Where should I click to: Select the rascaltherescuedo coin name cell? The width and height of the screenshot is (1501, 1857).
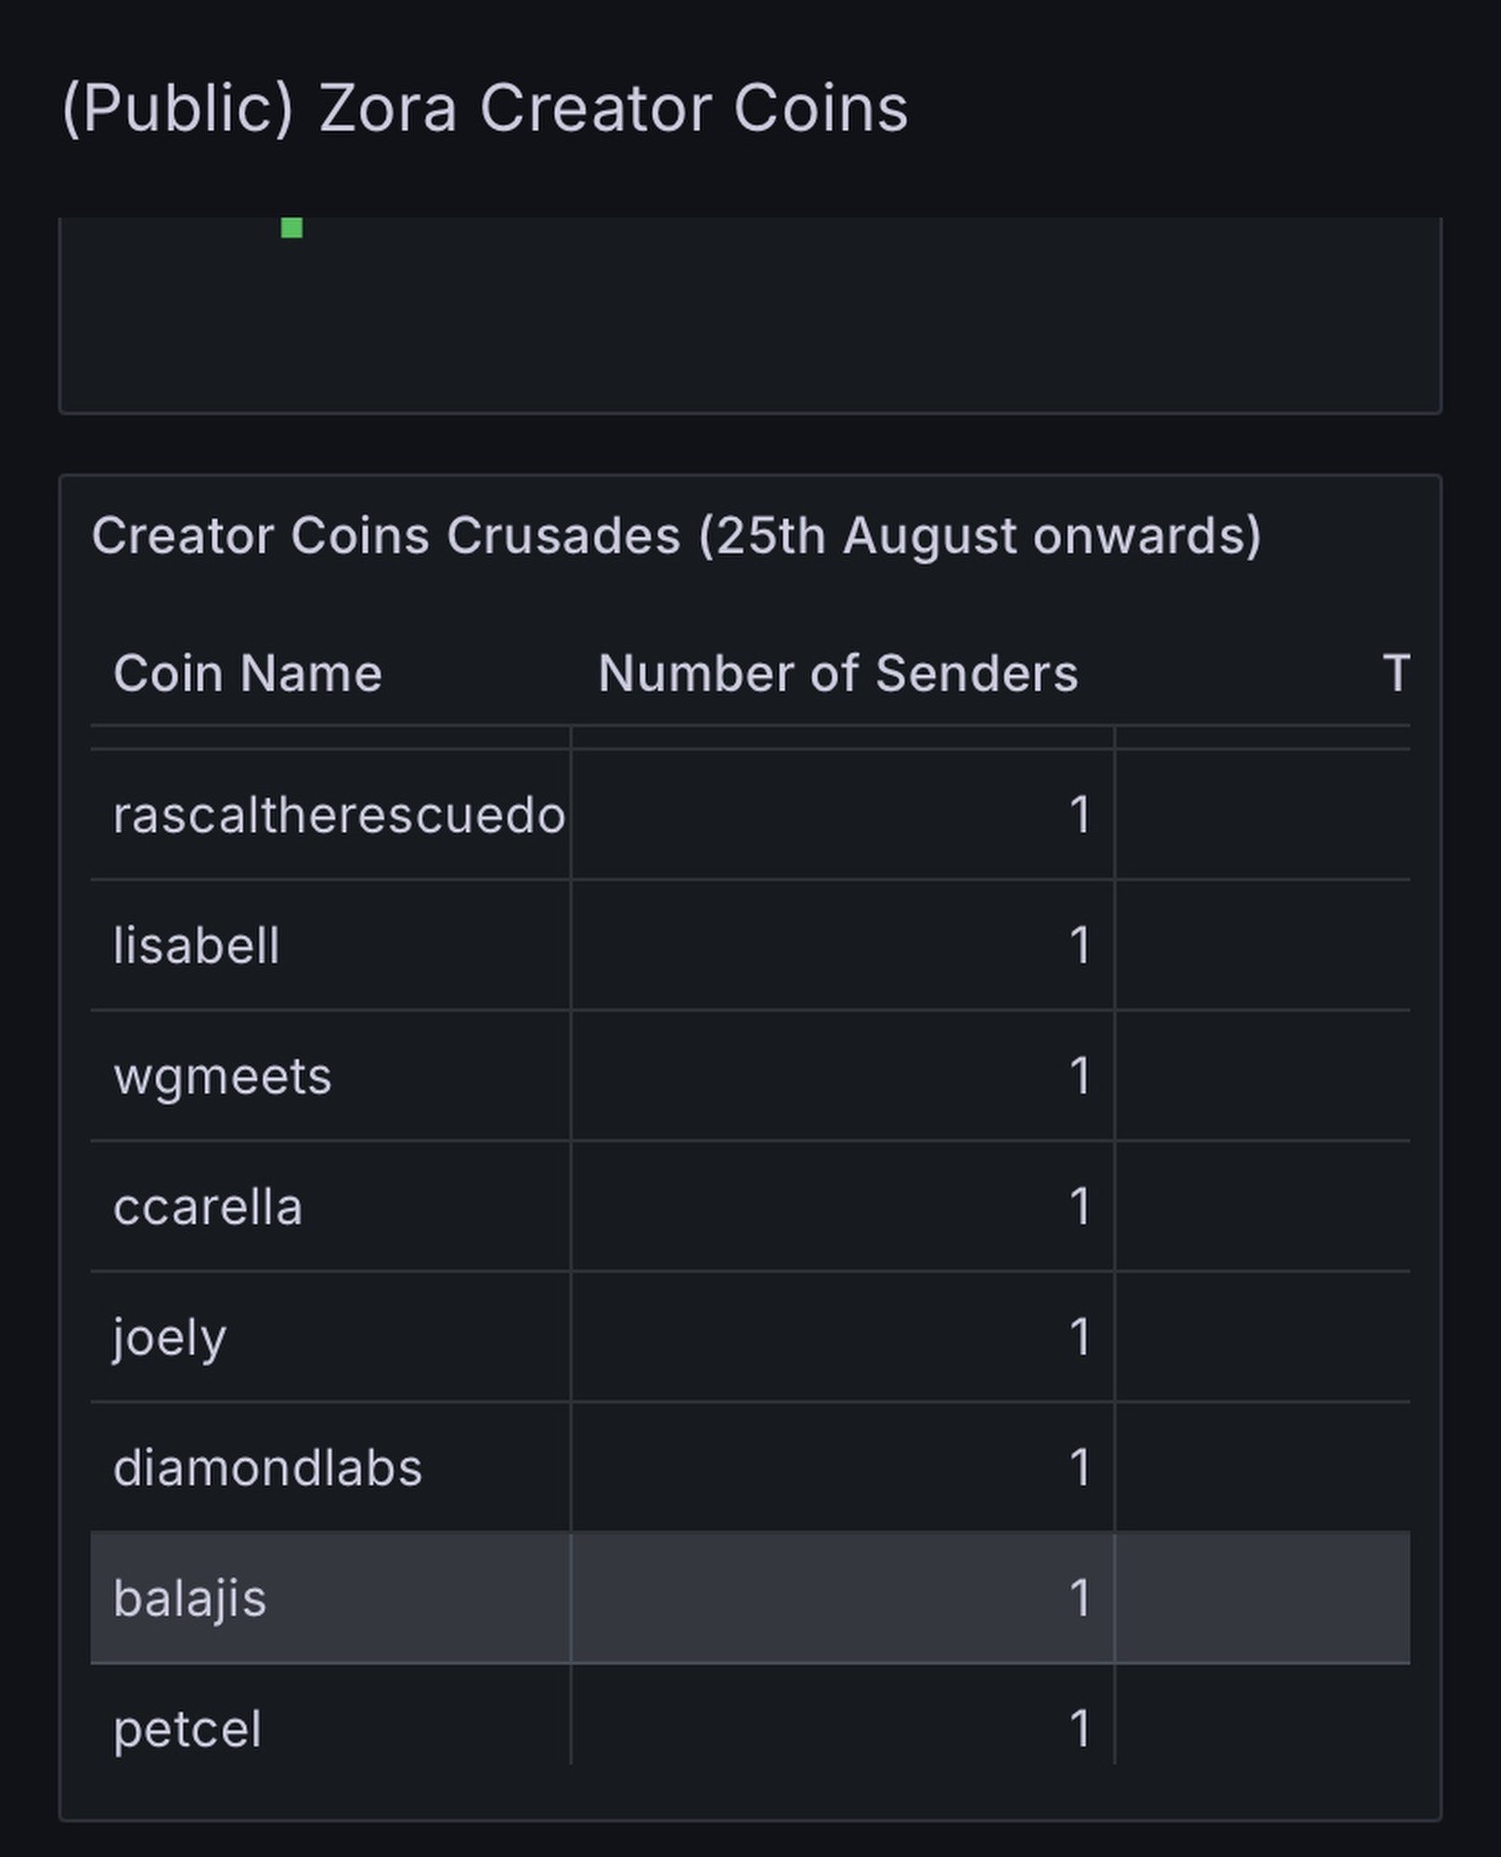[x=339, y=815]
